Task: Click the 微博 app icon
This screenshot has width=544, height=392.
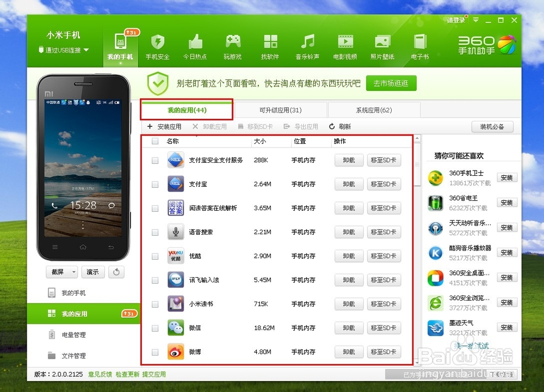Action: click(176, 352)
